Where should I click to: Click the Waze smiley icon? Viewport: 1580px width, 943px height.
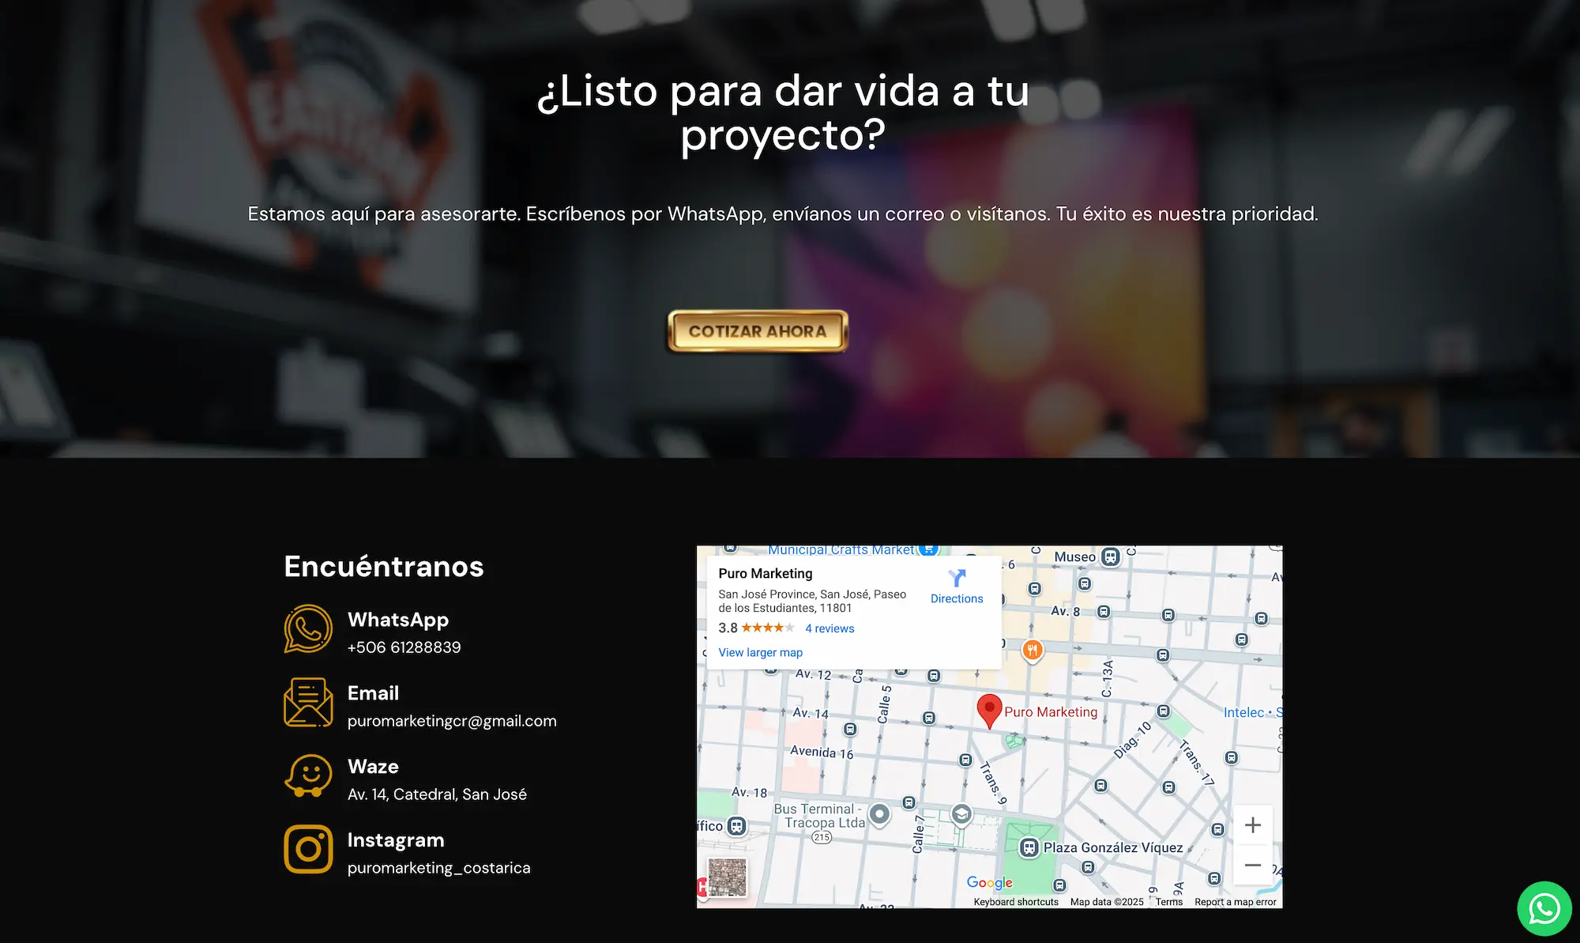[x=308, y=775]
